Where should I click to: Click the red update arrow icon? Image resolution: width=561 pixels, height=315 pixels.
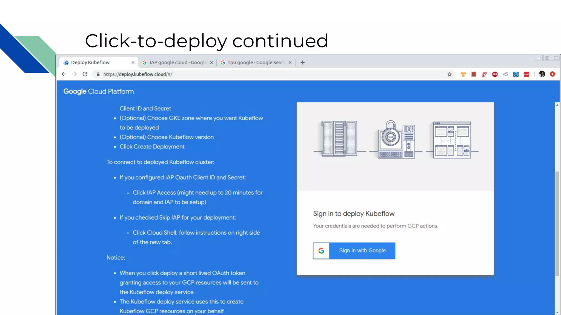(x=553, y=74)
